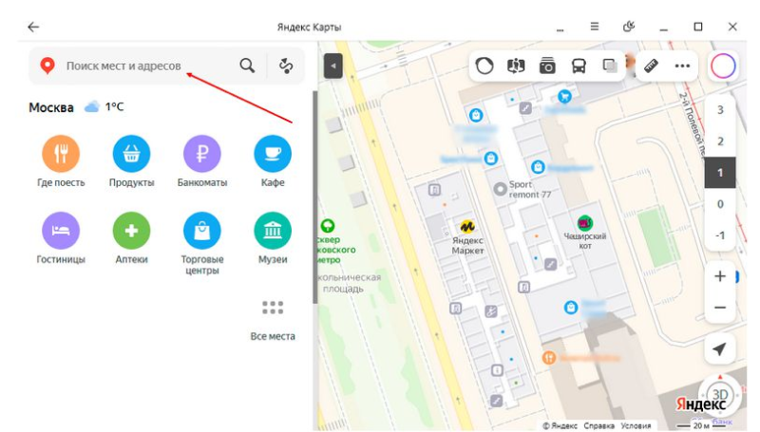
Task: Open the hamburger menu in title bar
Action: [595, 27]
